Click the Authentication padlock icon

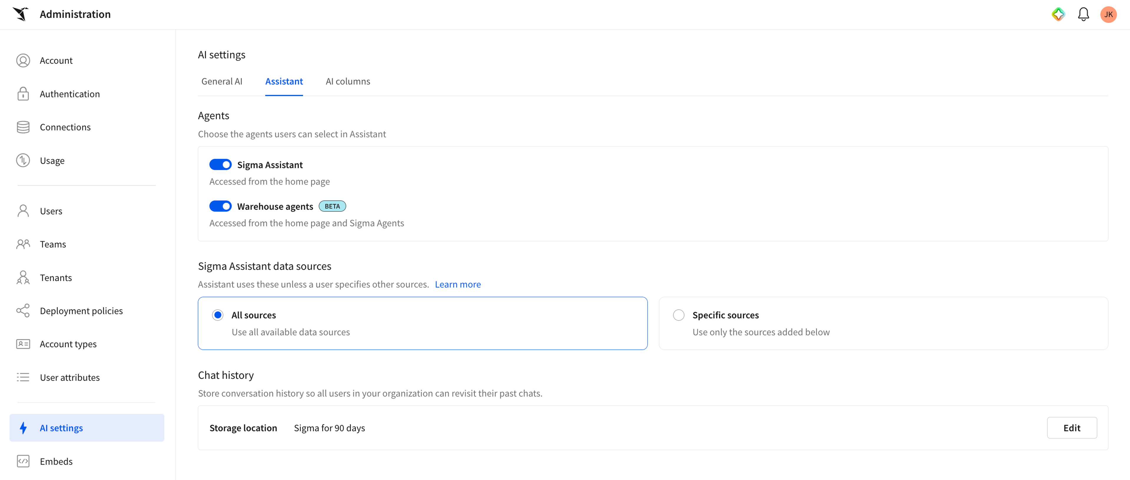(23, 94)
